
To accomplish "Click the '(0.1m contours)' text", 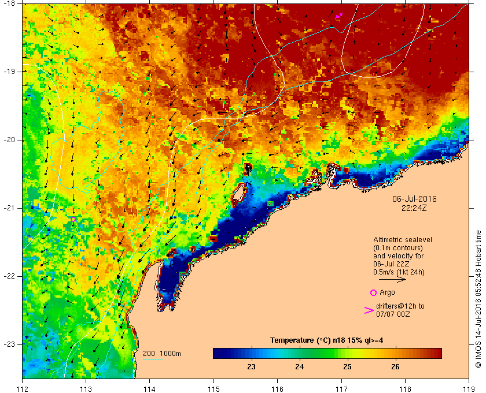I will tap(398, 248).
